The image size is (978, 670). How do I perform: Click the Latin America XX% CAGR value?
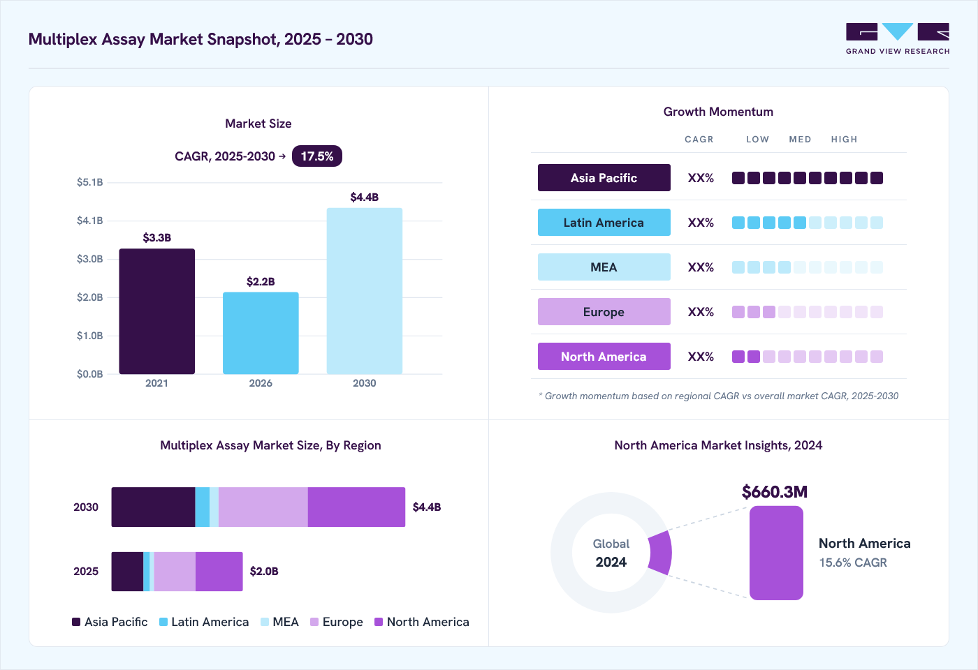point(701,223)
